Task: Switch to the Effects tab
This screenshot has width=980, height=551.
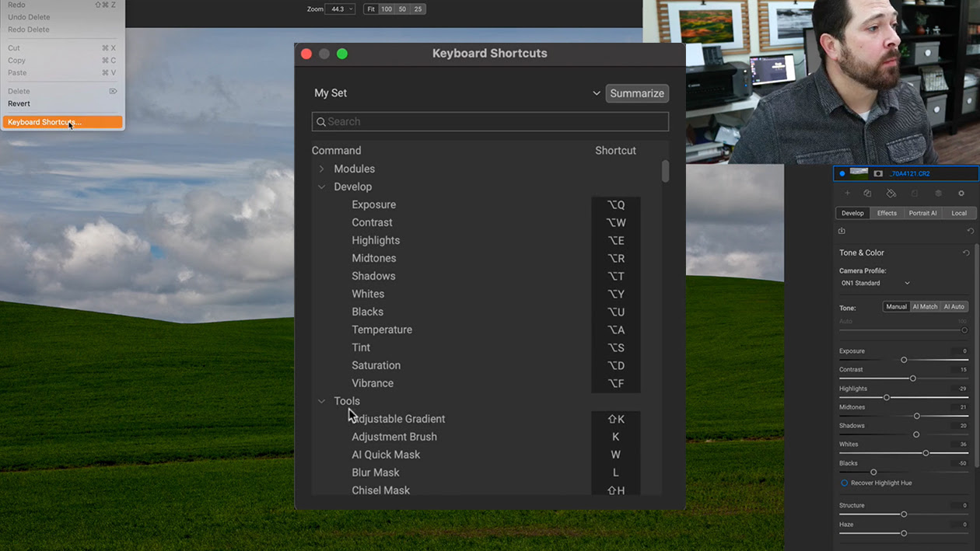Action: pos(887,213)
